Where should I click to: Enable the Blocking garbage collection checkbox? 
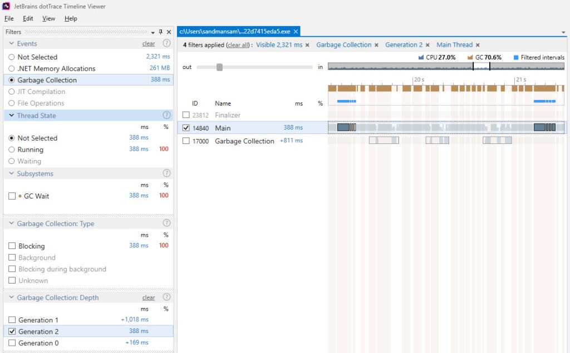point(12,246)
